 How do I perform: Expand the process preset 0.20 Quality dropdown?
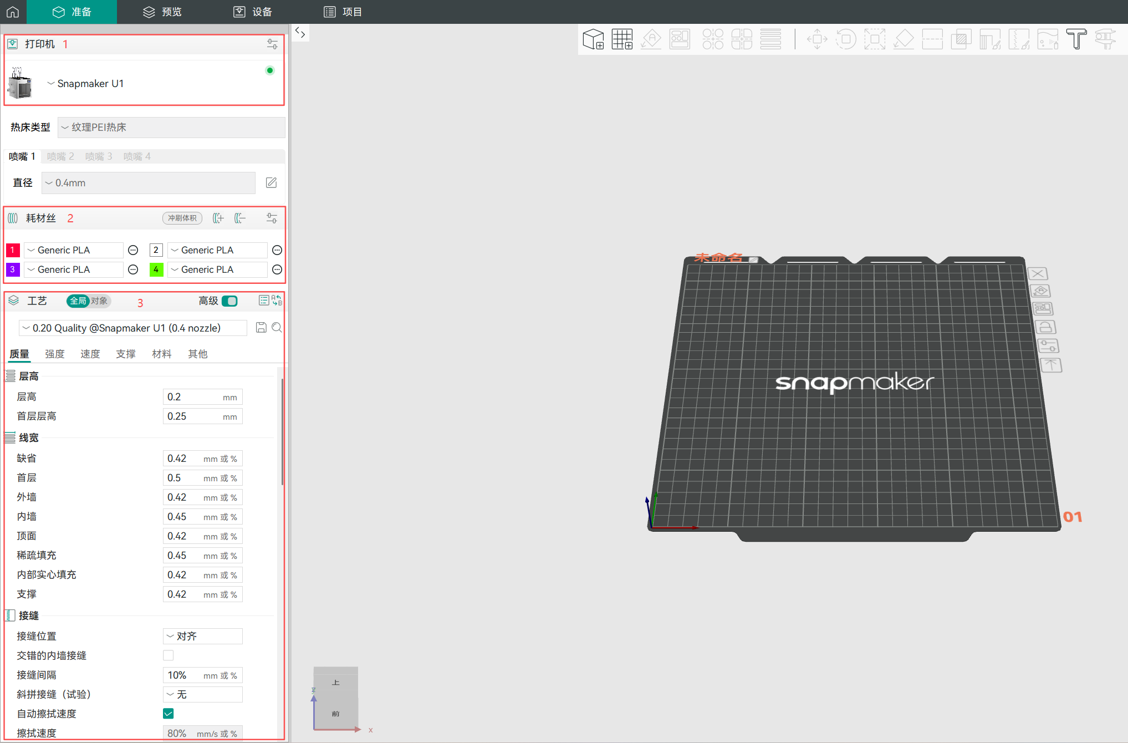tap(133, 328)
